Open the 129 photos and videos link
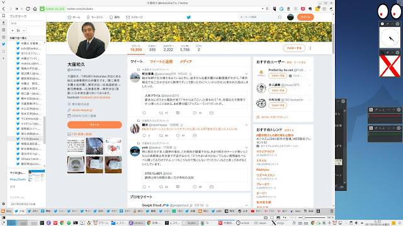The width and height of the screenshot is (403, 226). coord(82,134)
